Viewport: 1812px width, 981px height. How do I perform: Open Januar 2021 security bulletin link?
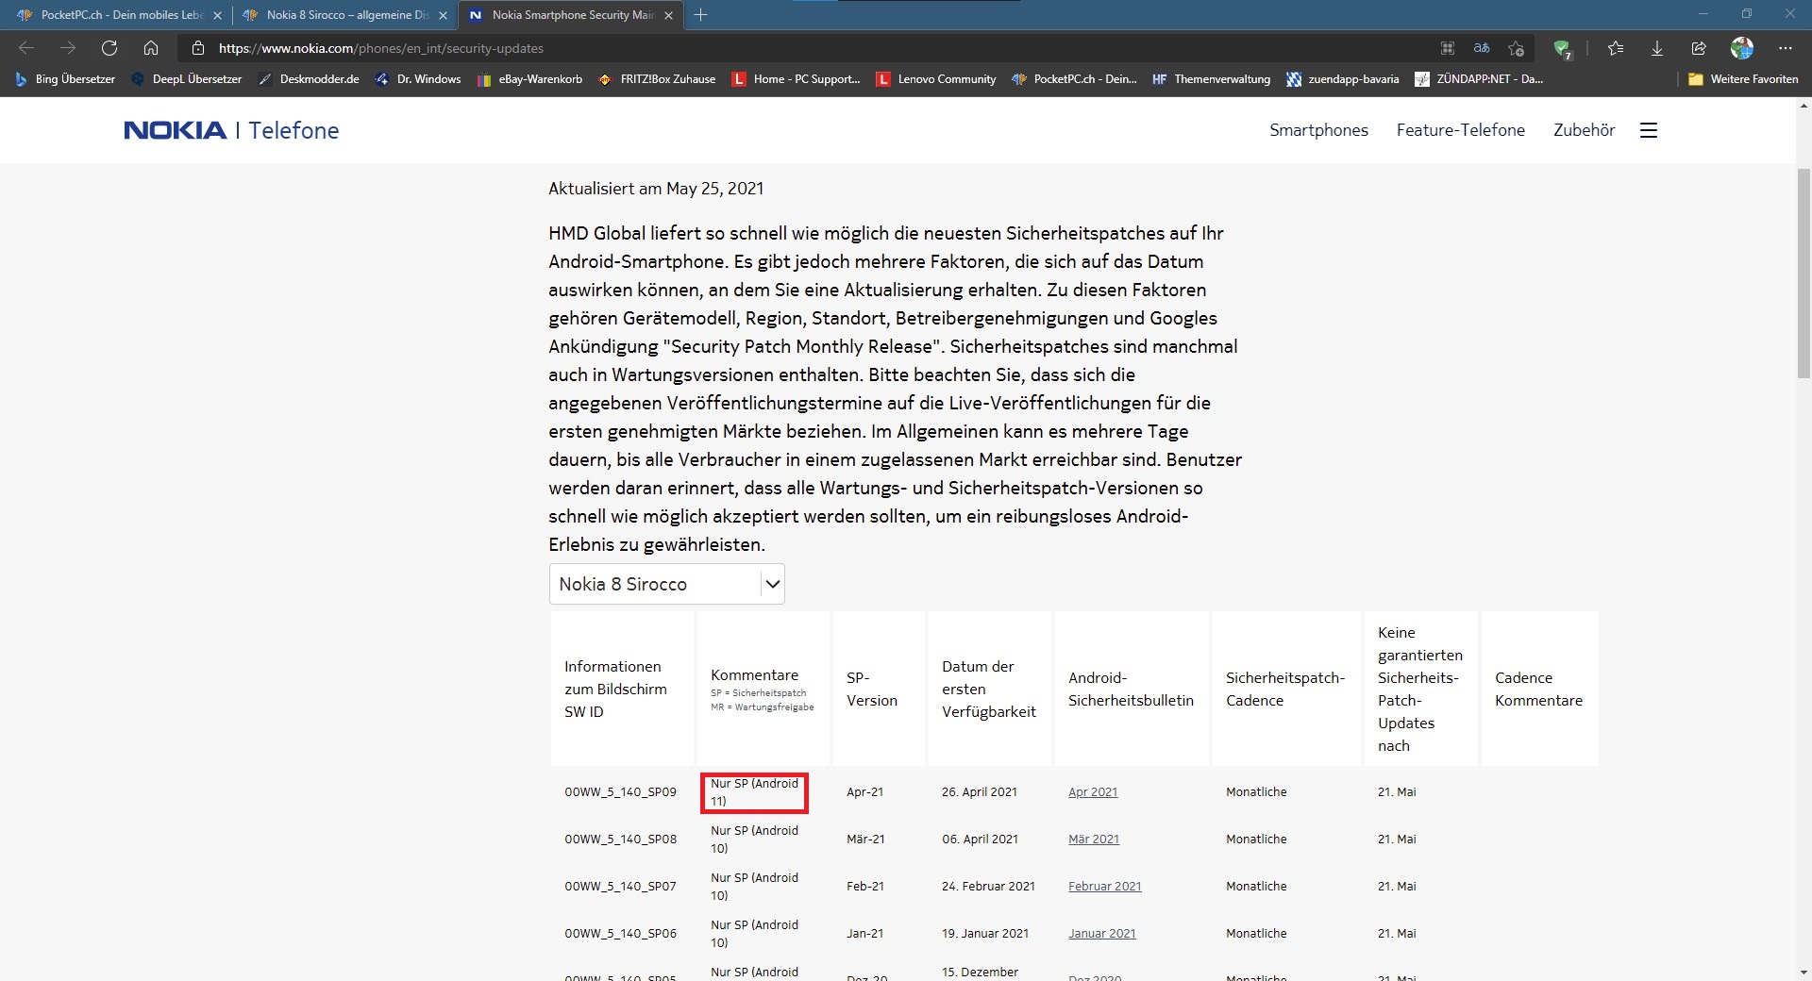1102,934
